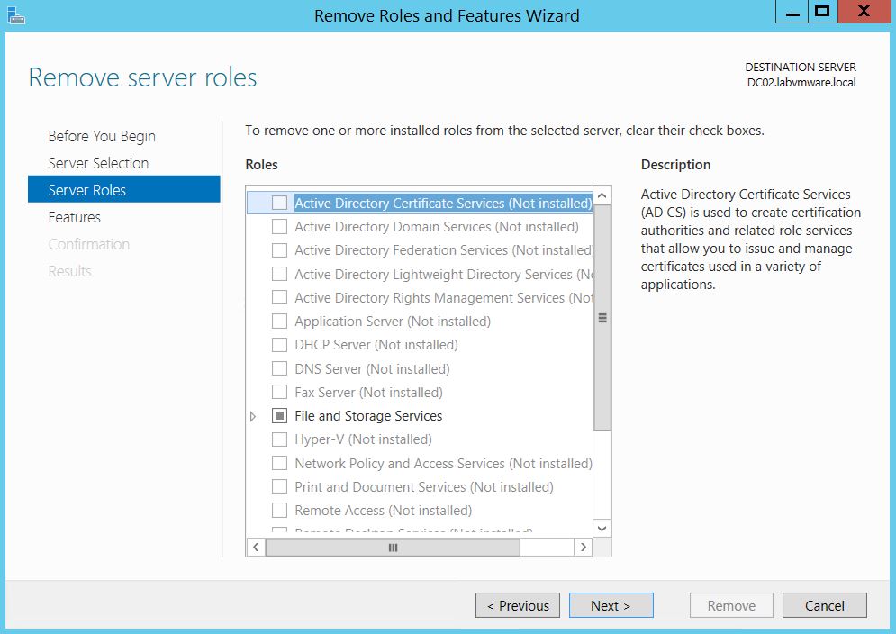896x634 pixels.
Task: Open the Server Roles step
Action: [x=124, y=189]
